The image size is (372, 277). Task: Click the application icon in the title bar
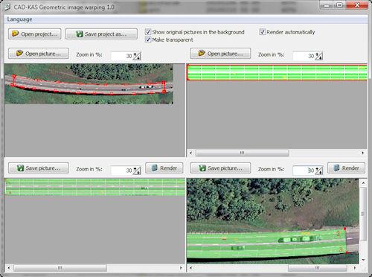[x=7, y=7]
